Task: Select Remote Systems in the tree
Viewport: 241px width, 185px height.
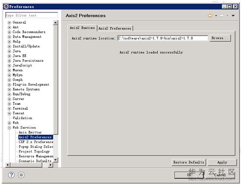Action: click(x=26, y=89)
